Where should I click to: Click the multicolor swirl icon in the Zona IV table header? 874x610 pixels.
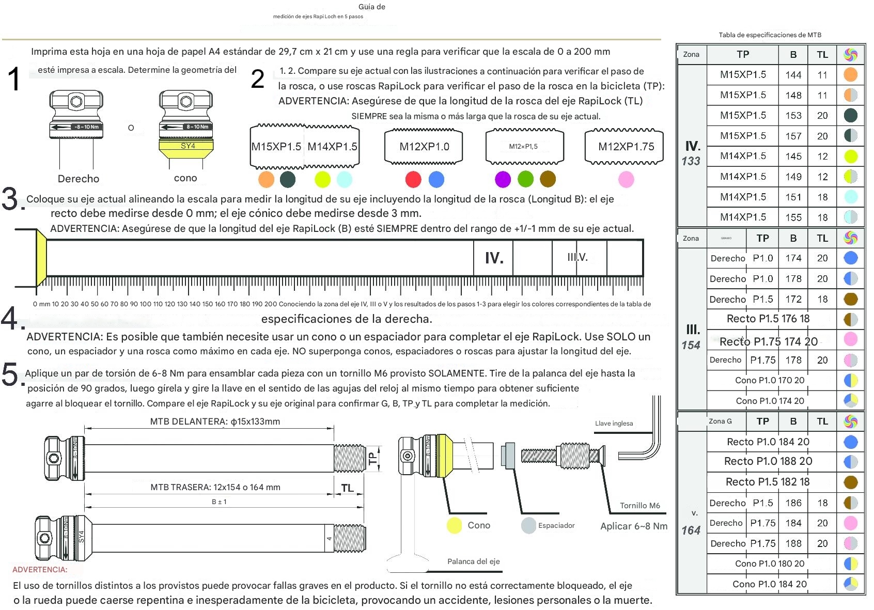[x=850, y=54]
